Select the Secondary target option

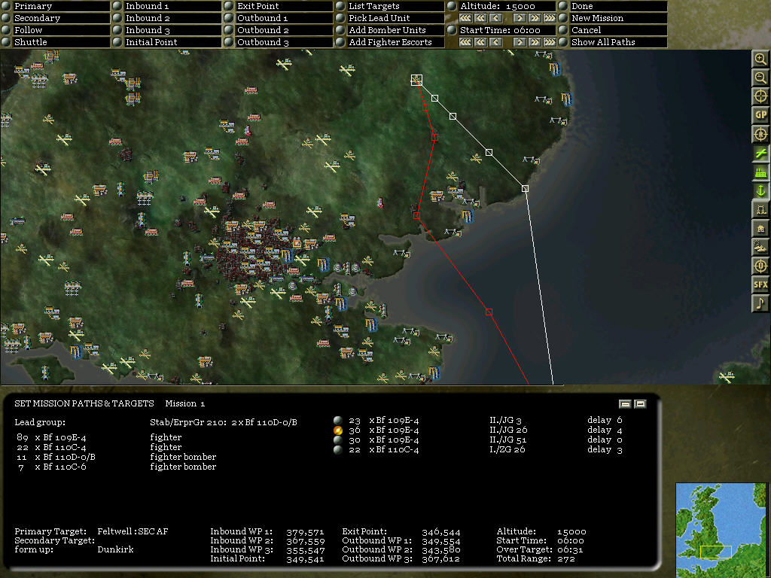[x=55, y=18]
